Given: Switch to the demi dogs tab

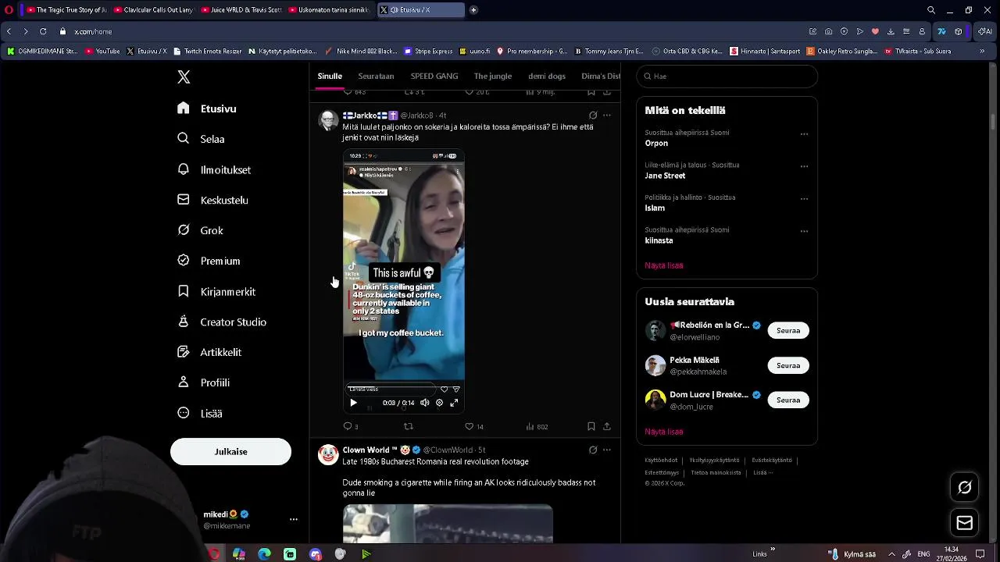Looking at the screenshot, I should tap(547, 76).
